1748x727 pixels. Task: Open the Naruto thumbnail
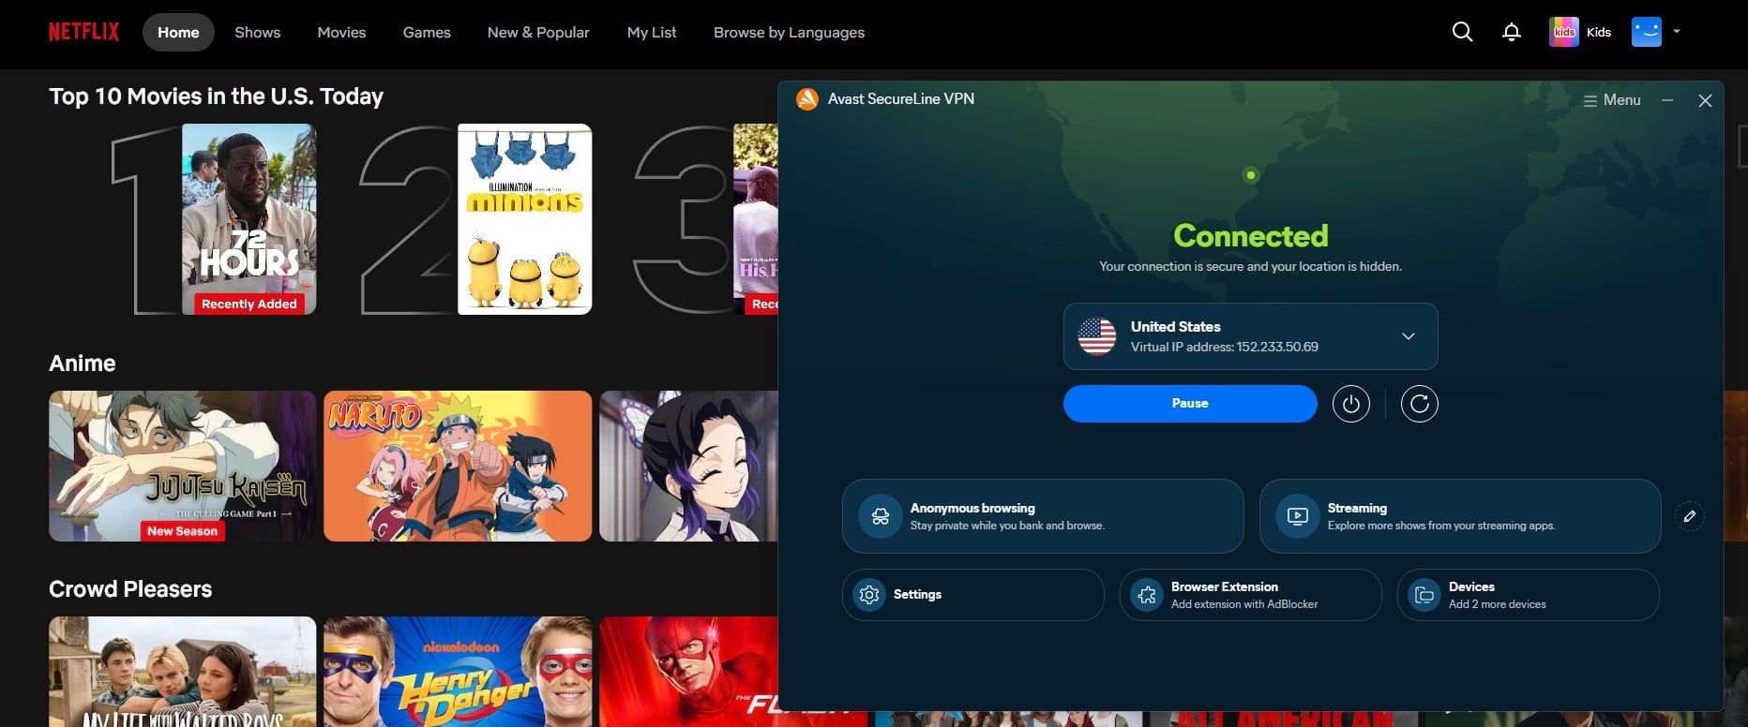tap(458, 466)
